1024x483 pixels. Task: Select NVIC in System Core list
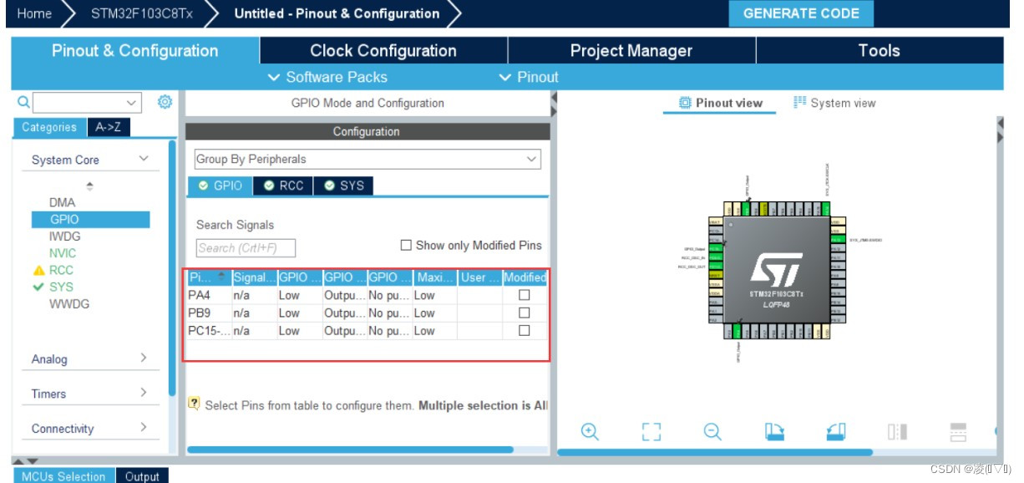(62, 253)
